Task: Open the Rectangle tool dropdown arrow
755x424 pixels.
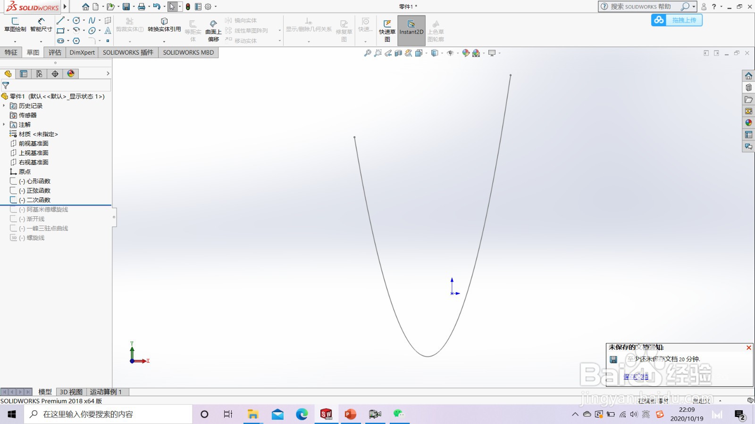Action: [68, 31]
